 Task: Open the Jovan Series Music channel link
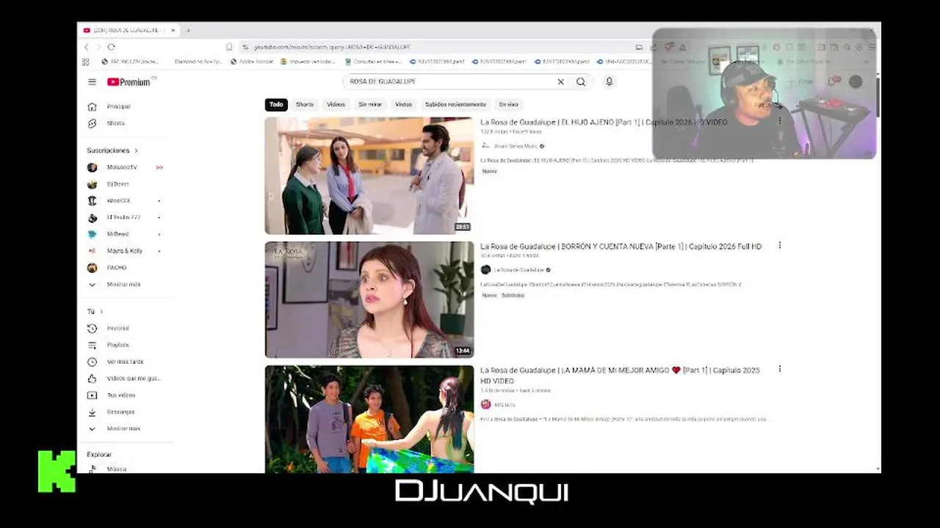(515, 146)
